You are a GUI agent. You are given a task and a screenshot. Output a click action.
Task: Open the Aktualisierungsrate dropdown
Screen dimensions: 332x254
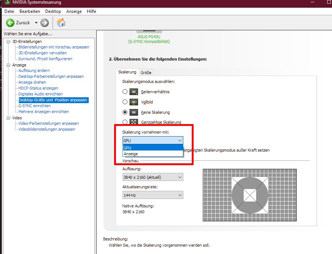pos(153,195)
